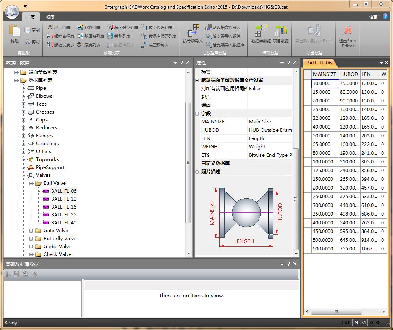Add a 螺栓直径表 bolt diameter table
The height and width of the screenshot is (330, 393).
coord(60,36)
